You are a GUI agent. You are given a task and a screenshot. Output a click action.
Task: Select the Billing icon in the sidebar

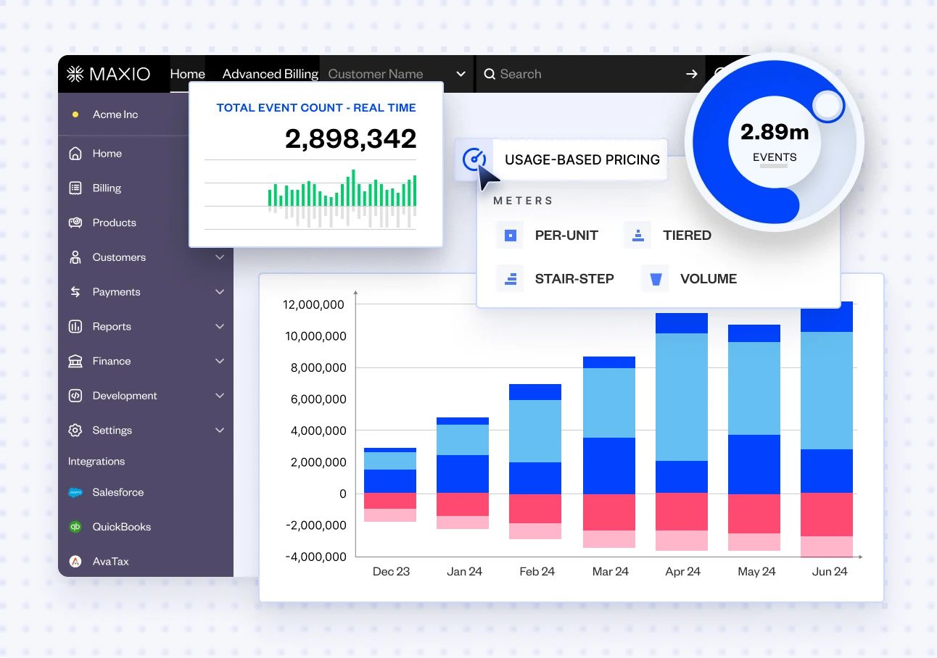[76, 188]
